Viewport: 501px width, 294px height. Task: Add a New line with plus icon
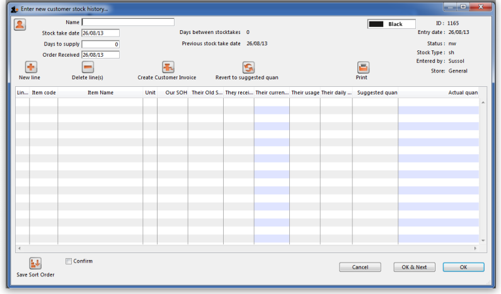coord(31,67)
